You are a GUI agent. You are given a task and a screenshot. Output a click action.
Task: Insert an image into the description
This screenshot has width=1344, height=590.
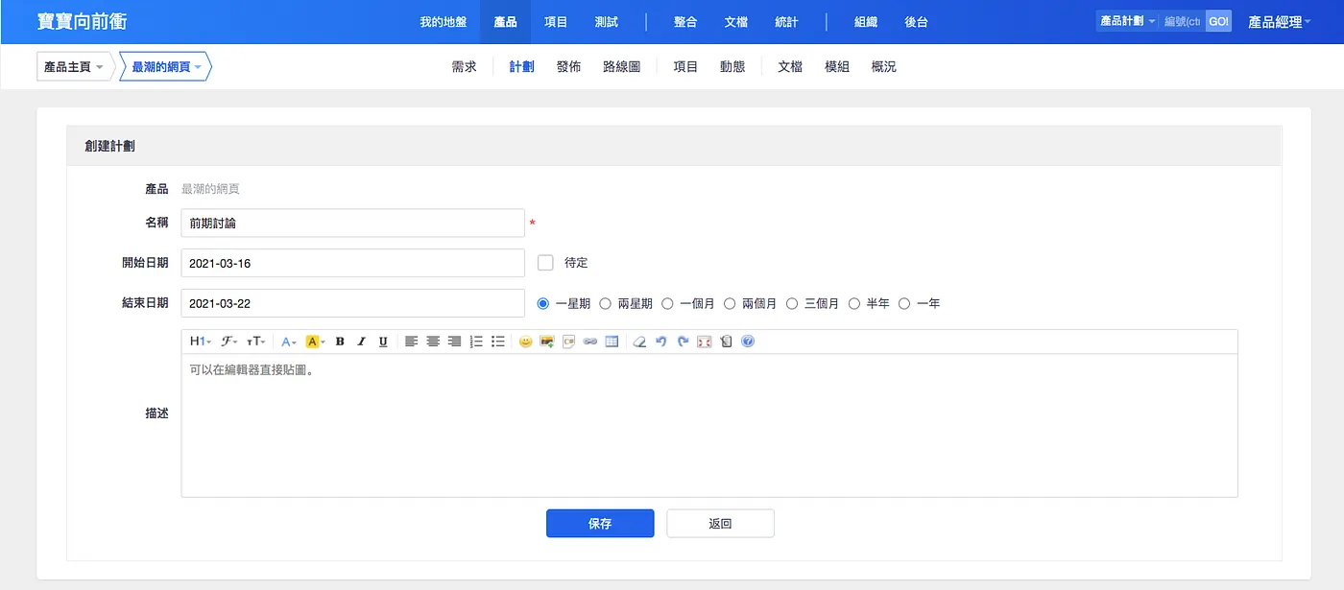547,342
